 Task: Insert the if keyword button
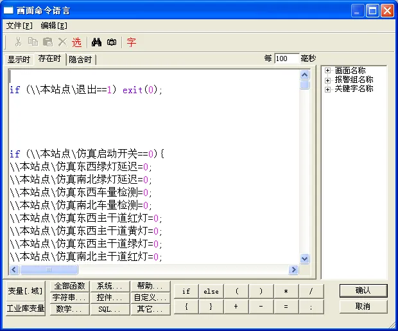click(186, 291)
